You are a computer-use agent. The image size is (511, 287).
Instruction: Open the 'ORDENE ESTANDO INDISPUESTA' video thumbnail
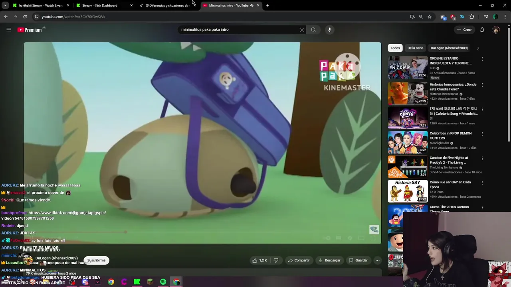point(408,67)
